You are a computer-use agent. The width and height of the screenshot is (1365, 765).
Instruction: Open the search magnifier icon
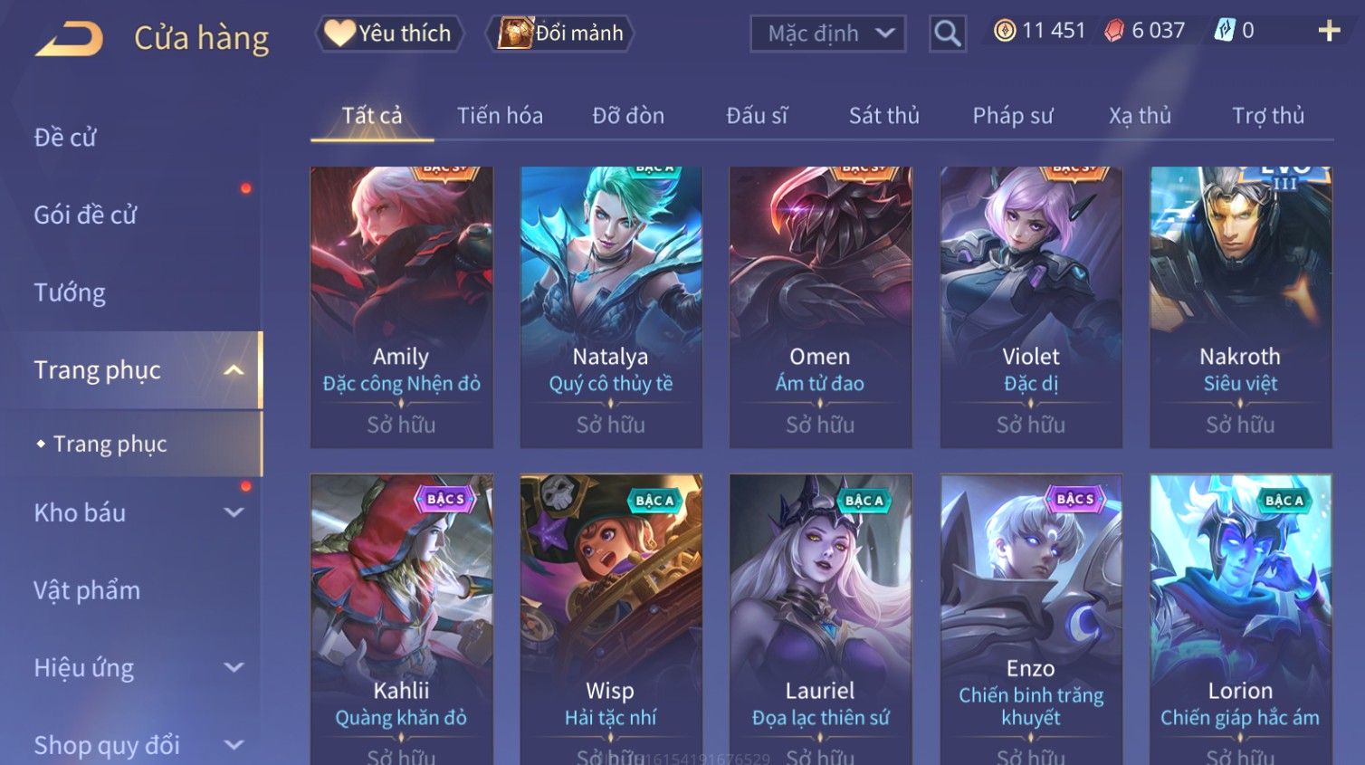[x=948, y=34]
